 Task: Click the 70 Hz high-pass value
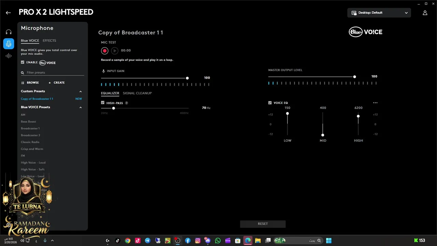coord(206,108)
